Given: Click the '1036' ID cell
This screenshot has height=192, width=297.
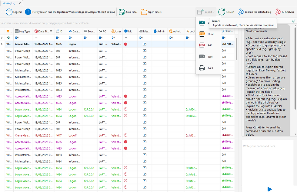Looking at the screenshot, I should (x=60, y=77).
